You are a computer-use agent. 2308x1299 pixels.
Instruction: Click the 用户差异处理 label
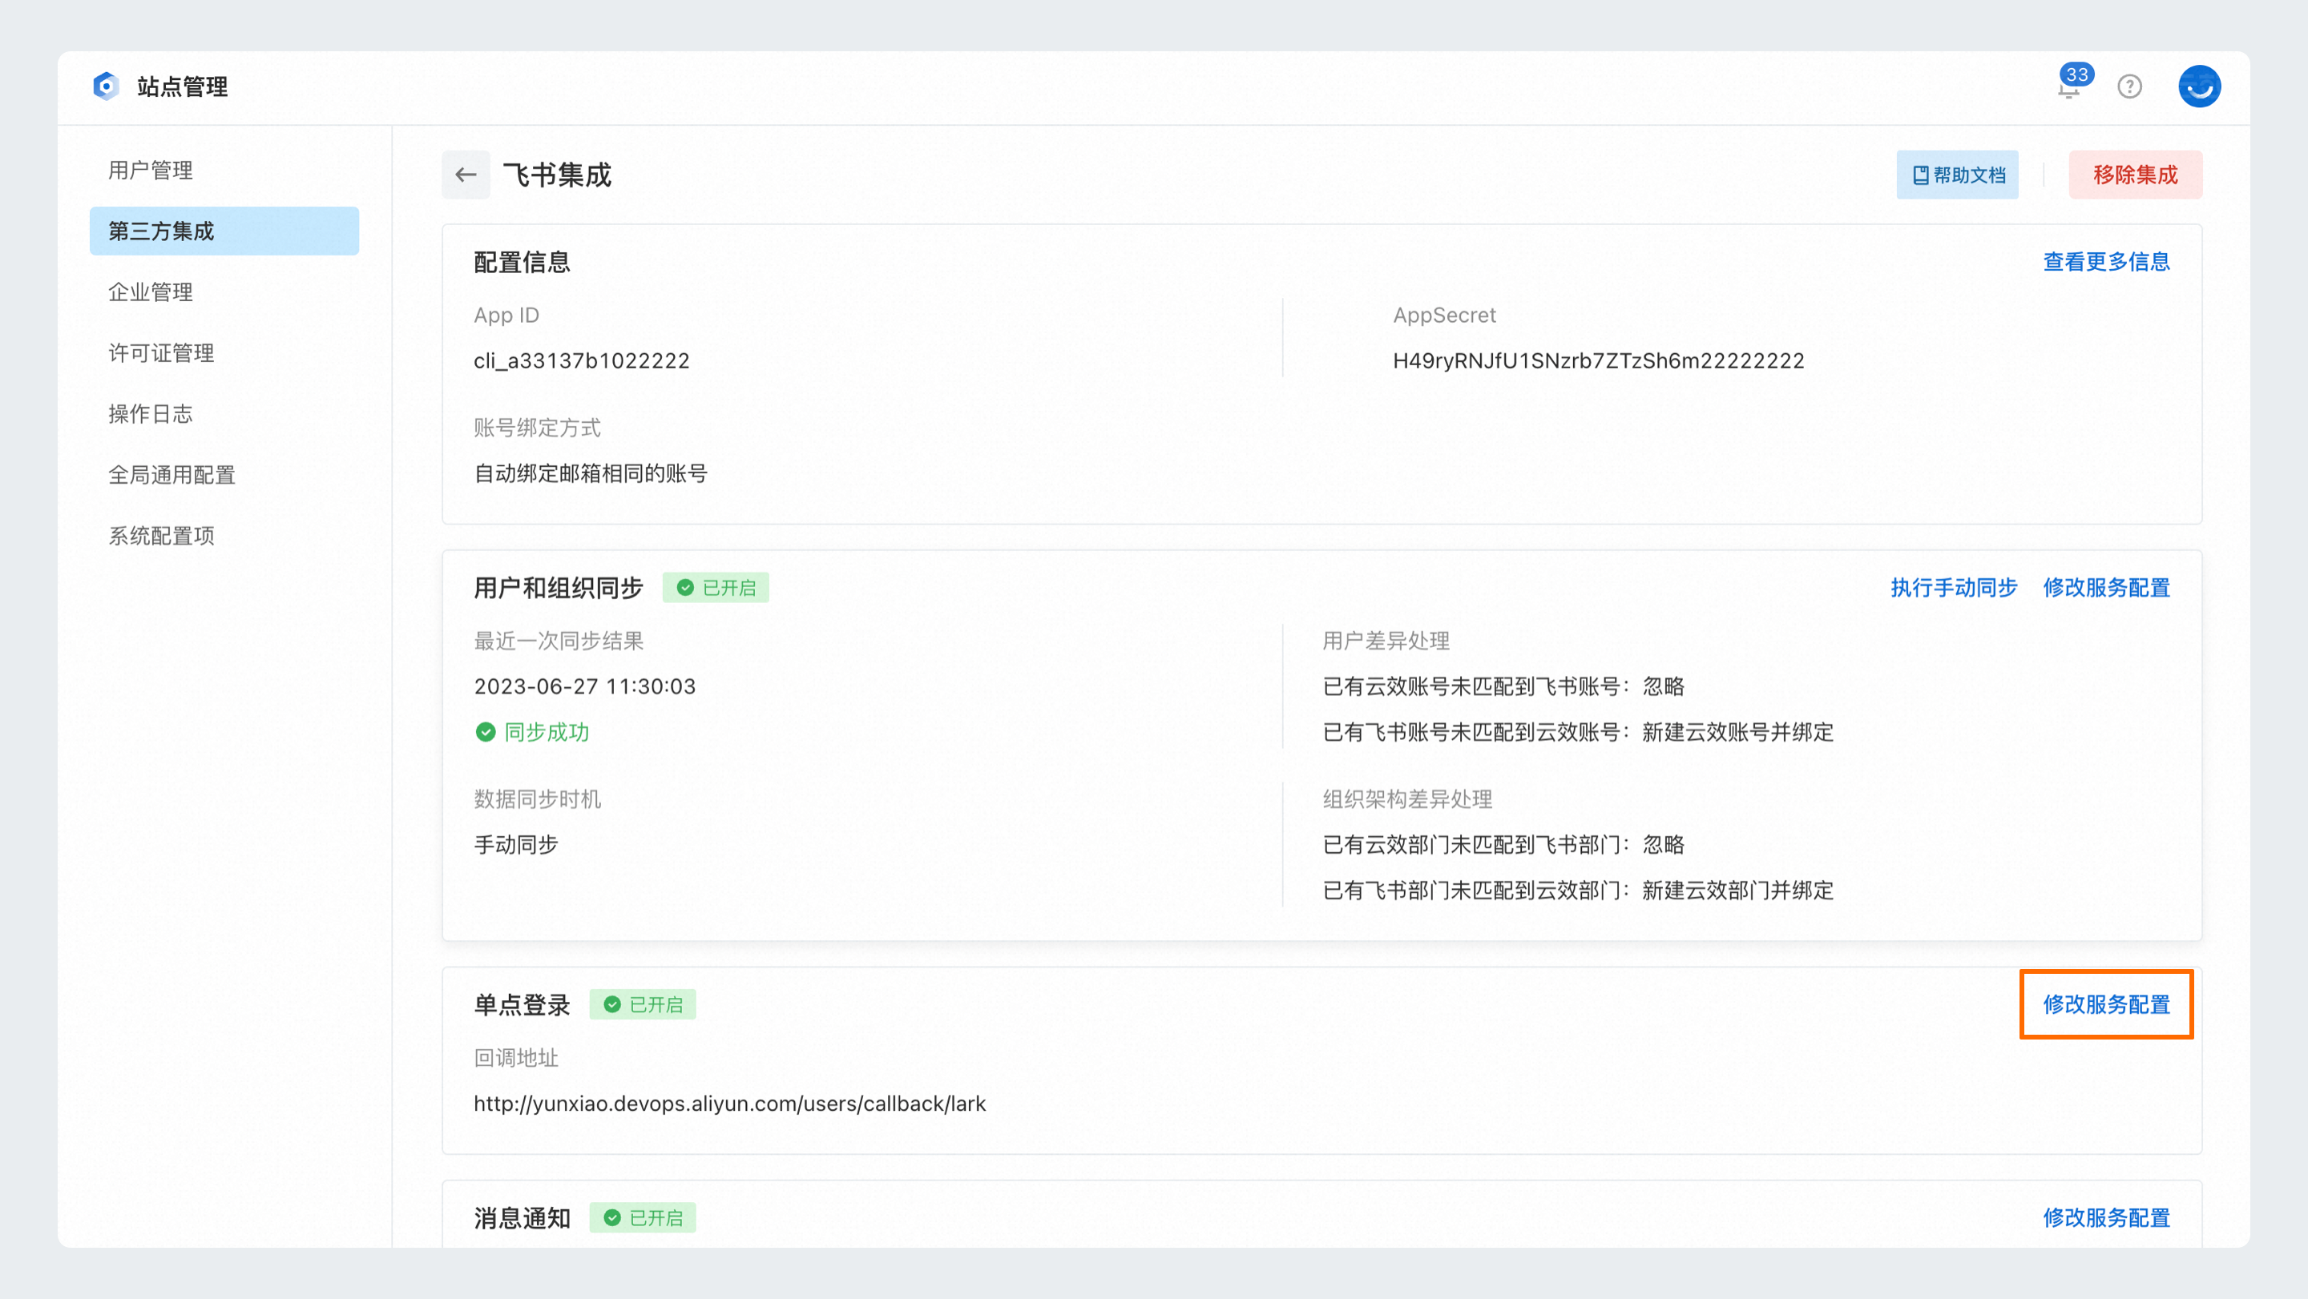(1385, 641)
